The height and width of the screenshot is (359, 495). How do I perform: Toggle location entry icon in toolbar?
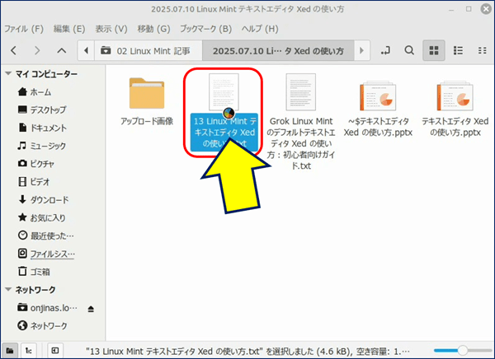click(x=385, y=50)
